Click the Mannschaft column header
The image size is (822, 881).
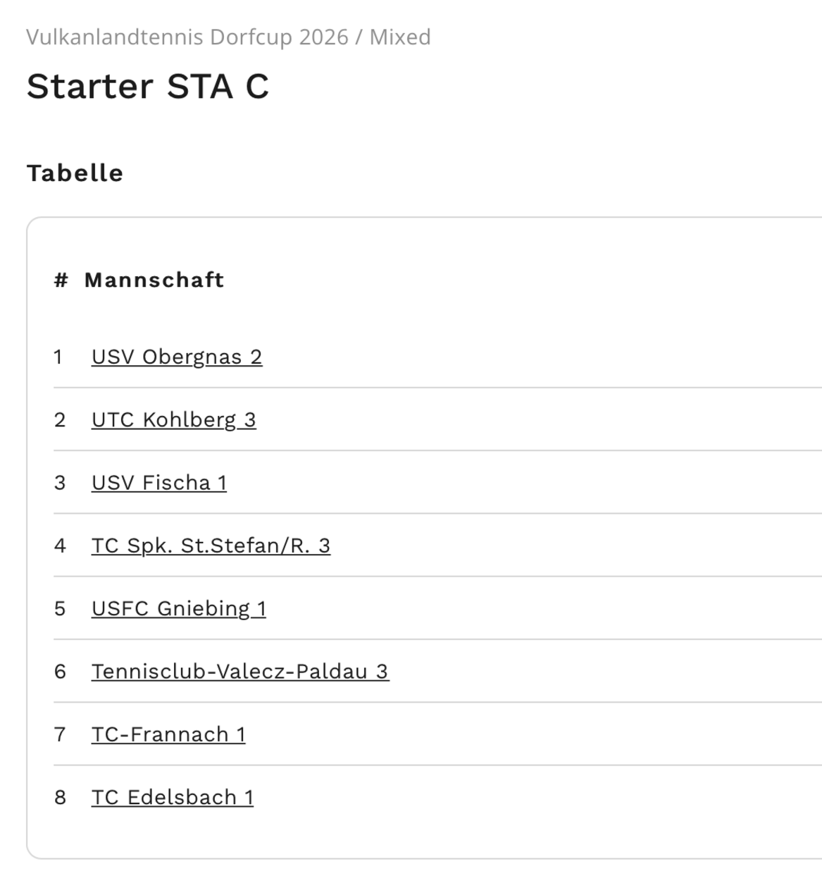[154, 280]
